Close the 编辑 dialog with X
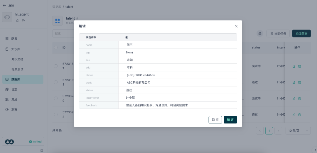317x153 pixels. click(x=236, y=26)
